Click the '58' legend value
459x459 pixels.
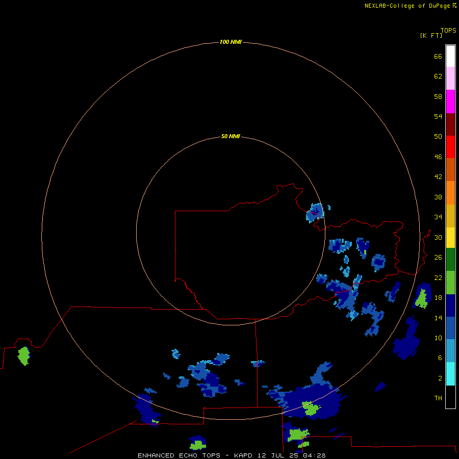pyautogui.click(x=438, y=96)
